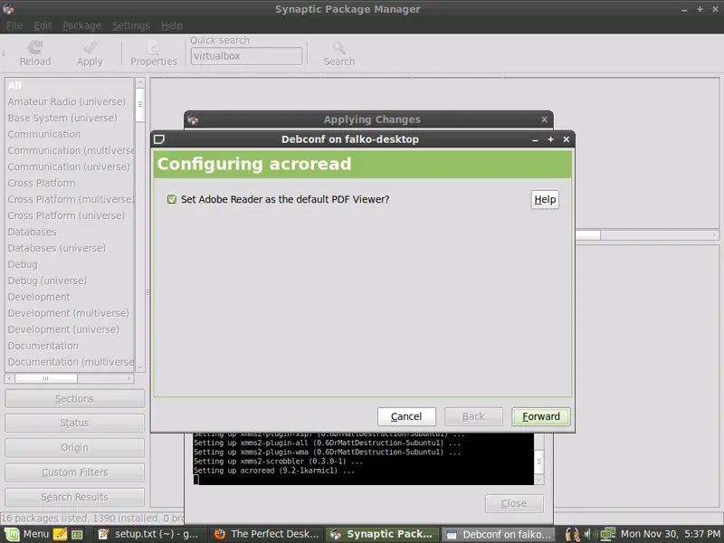Click the network connection tray icon
The image size is (724, 543).
pyautogui.click(x=608, y=534)
